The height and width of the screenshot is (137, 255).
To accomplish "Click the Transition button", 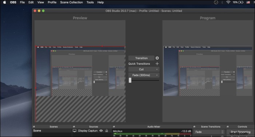I will [141, 58].
